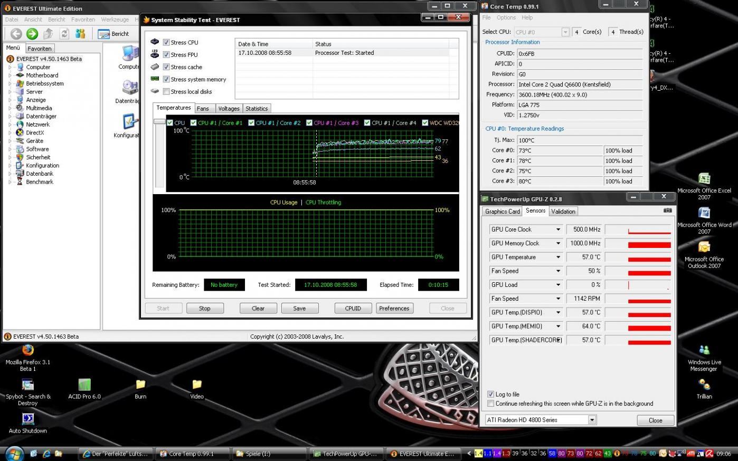Click GPU-Z screenshot camera icon
The image size is (738, 461).
coord(668,210)
